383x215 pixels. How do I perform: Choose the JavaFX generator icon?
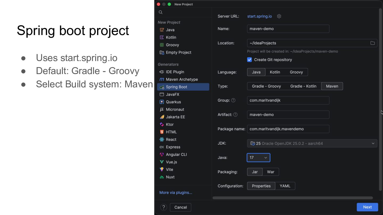pos(162,94)
